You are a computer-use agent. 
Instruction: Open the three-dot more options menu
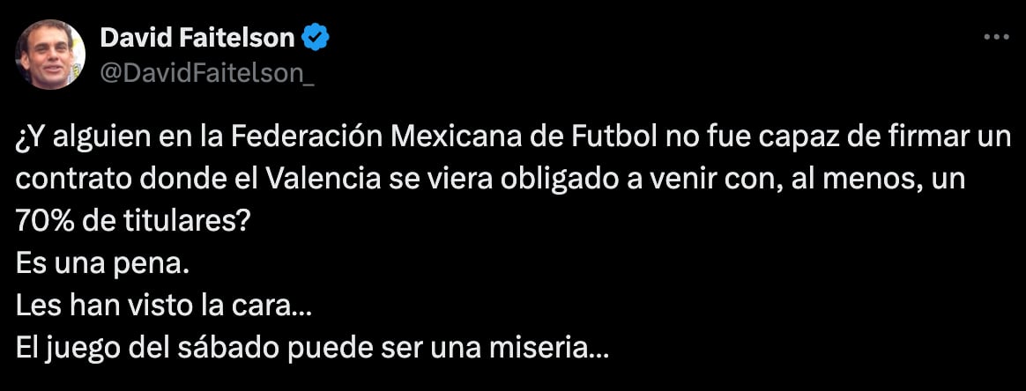point(997,39)
